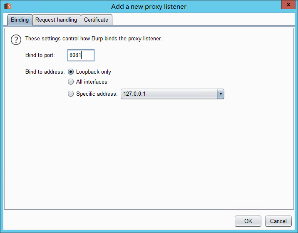Click the Specific address label text

point(97,94)
